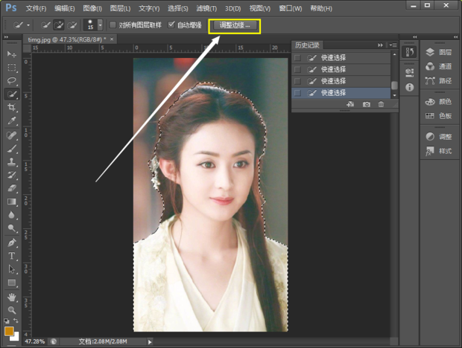Select the Zoom tool
Viewport: 462px width, 348px height.
[x=12, y=310]
